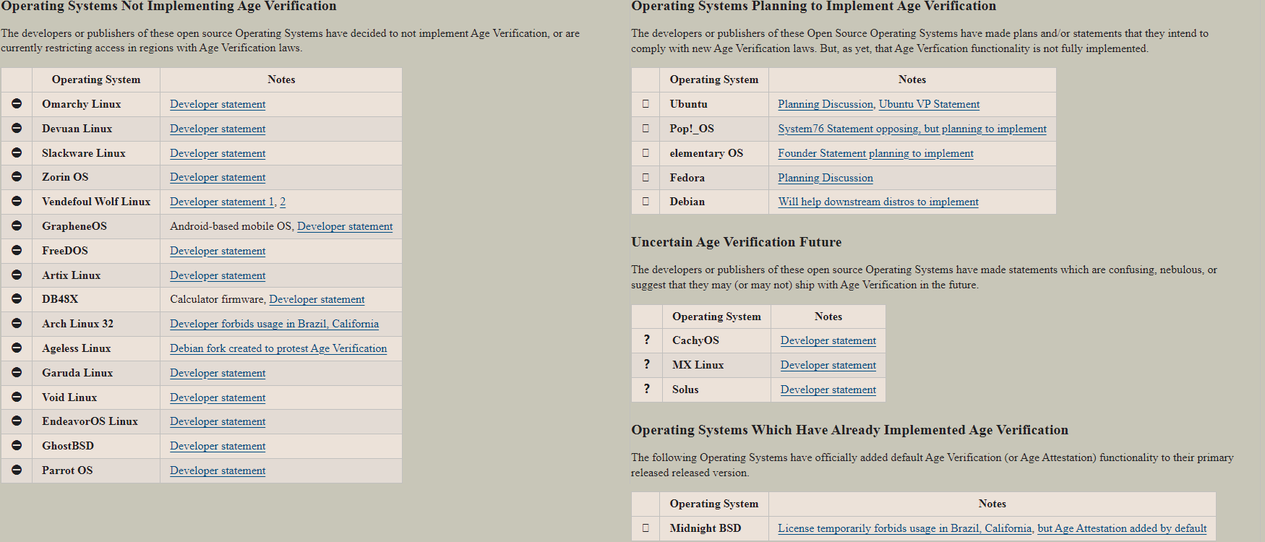This screenshot has height=542, width=1265.
Task: Select the status symbol in the Pop!_OS row
Action: 646,129
